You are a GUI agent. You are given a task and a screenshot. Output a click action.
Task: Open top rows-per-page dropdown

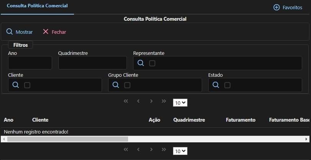coord(180,103)
